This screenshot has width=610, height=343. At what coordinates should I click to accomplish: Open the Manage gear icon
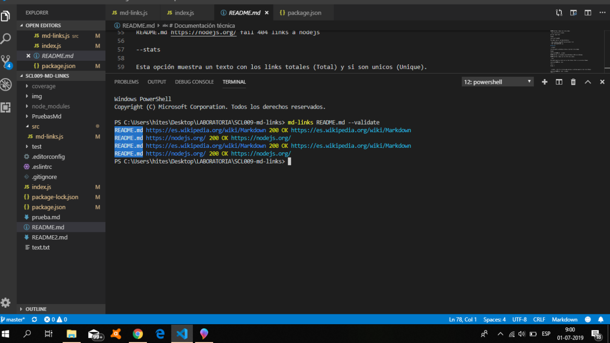5,302
